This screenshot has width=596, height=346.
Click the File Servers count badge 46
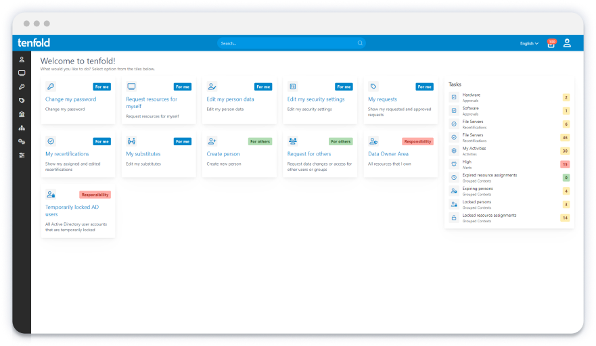tap(565, 137)
